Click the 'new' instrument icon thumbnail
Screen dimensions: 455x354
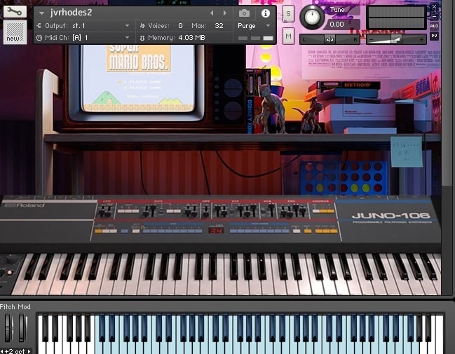pyautogui.click(x=15, y=32)
